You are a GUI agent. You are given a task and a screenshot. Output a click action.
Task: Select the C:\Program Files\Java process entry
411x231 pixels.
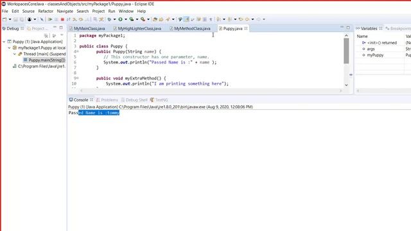click(x=39, y=66)
